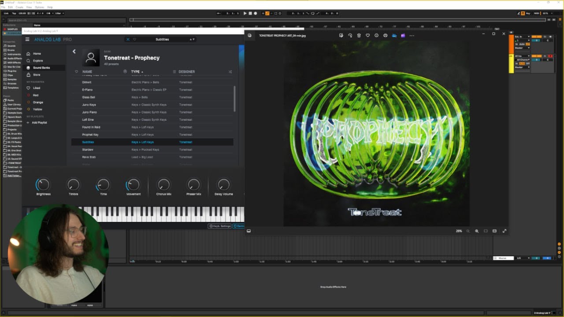Screen dimensions: 564x317
Task: Click Add Playlist in Analog Lab
Action: pyautogui.click(x=37, y=122)
